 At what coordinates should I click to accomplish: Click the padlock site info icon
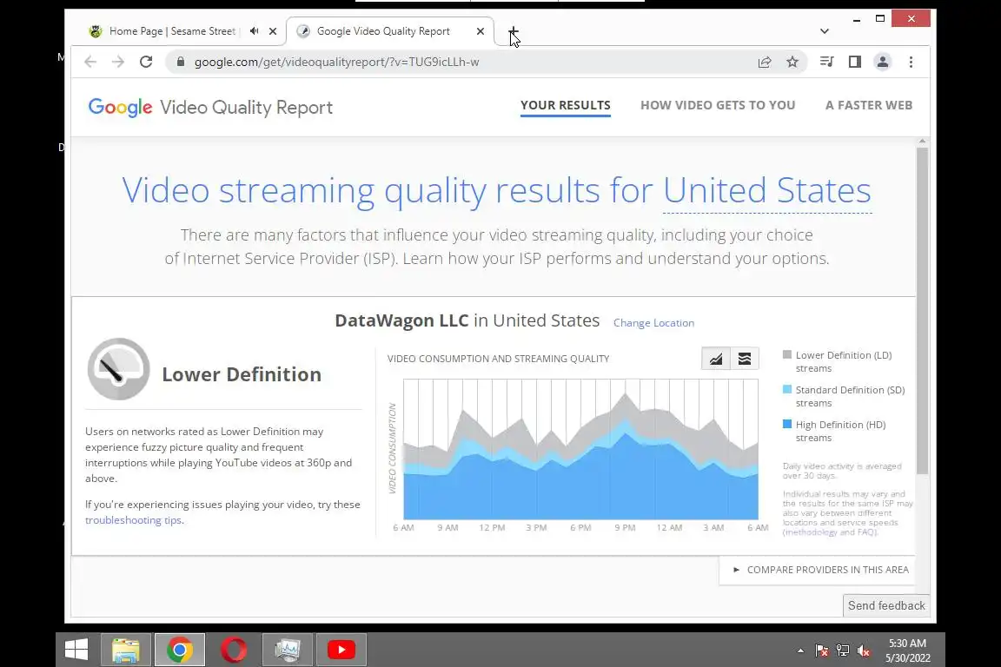coord(181,62)
